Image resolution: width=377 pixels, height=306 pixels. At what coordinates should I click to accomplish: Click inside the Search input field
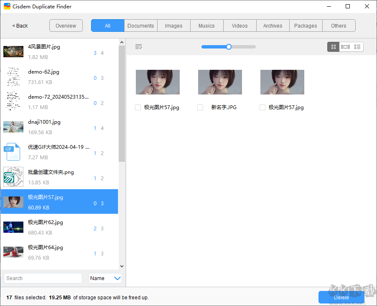click(43, 278)
